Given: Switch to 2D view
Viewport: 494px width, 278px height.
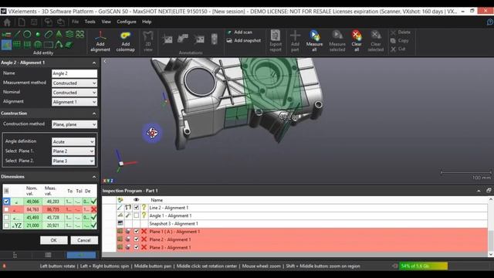Looking at the screenshot, I should coord(148,41).
